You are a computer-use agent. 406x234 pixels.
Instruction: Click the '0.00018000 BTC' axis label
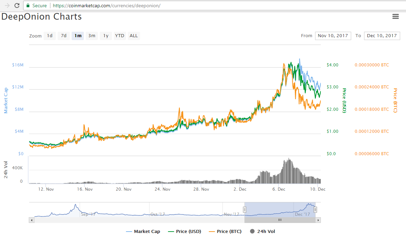tap(372, 109)
